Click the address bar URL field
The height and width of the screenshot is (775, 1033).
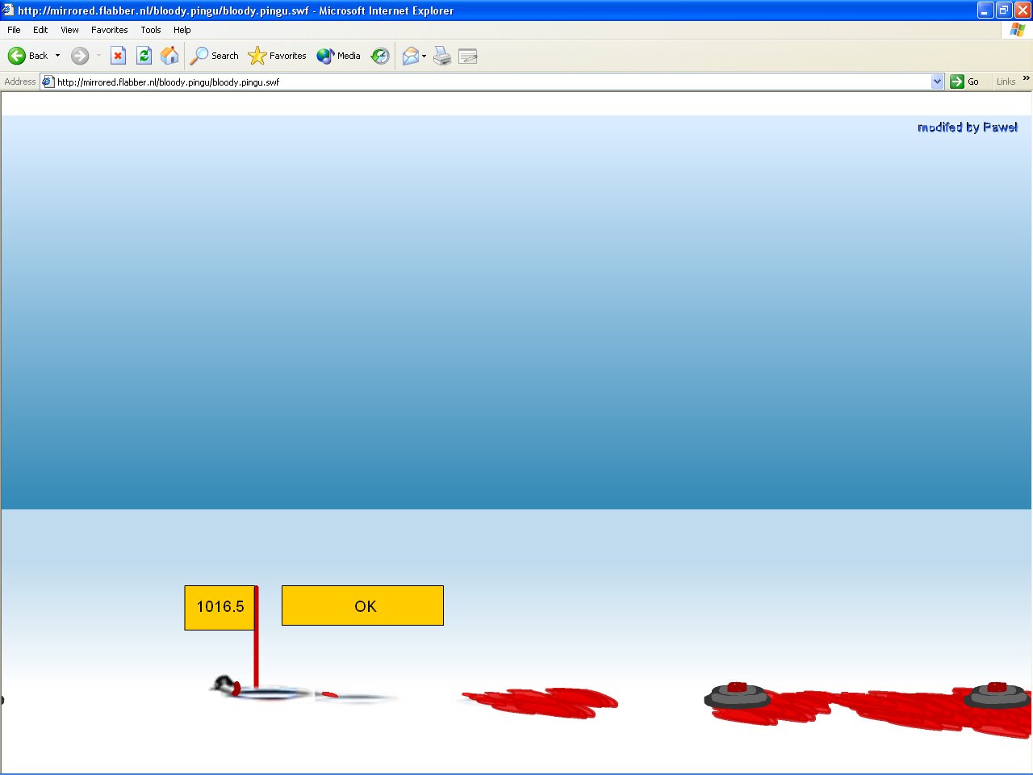pyautogui.click(x=492, y=82)
